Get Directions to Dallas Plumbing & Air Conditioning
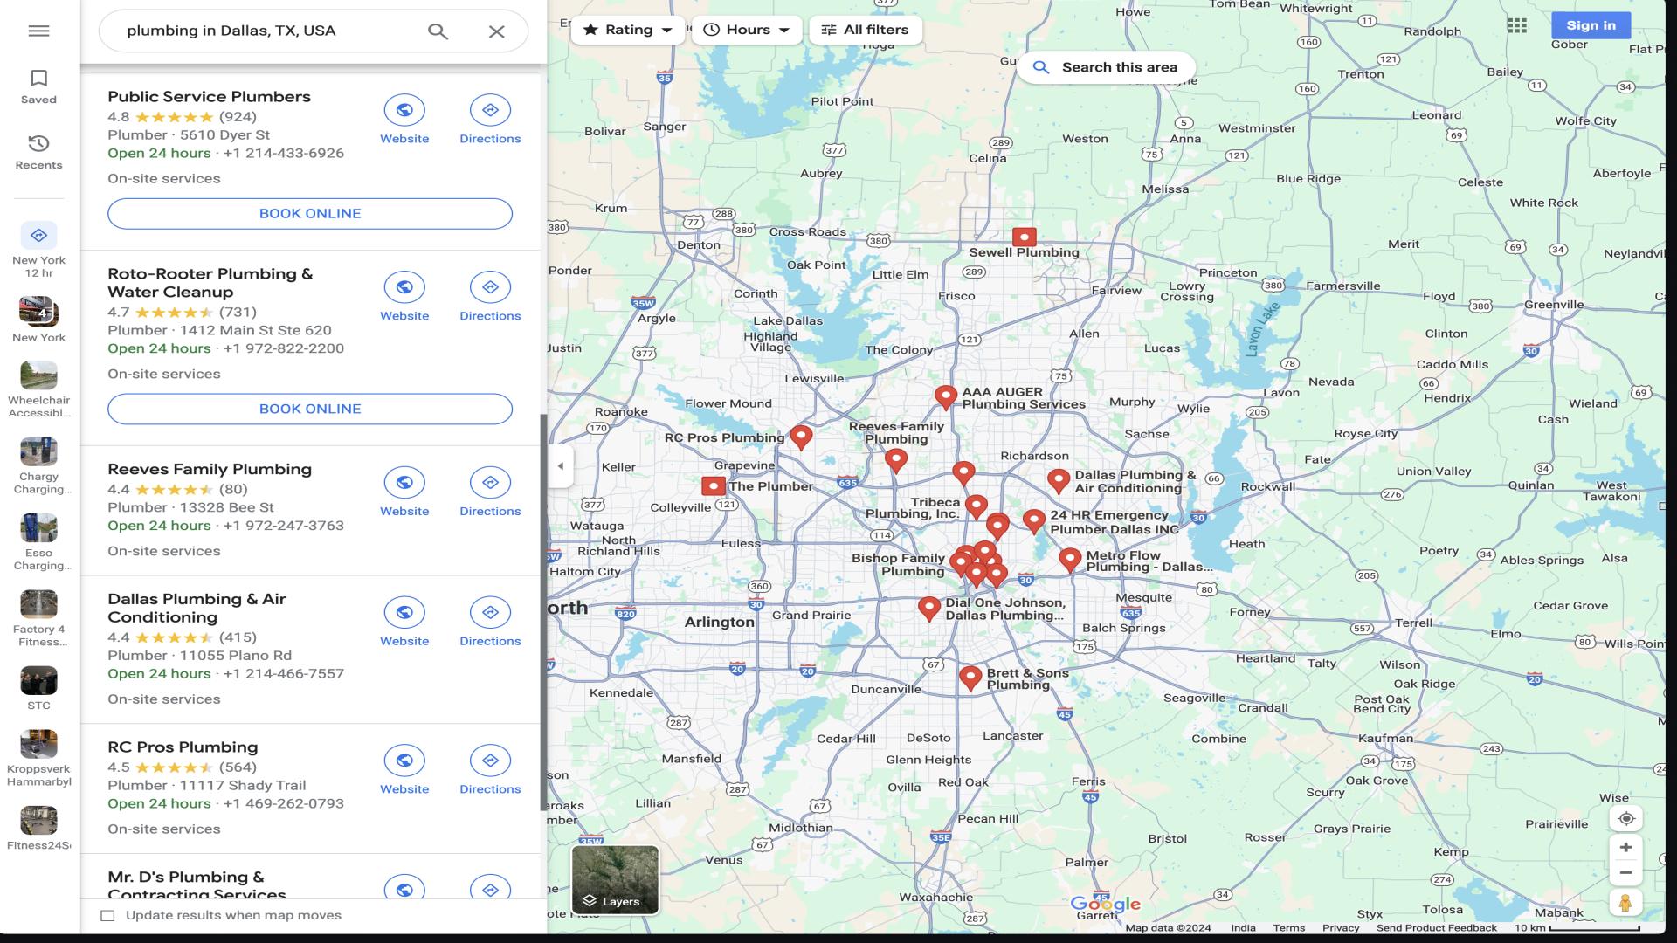Viewport: 1677px width, 943px height. point(490,623)
